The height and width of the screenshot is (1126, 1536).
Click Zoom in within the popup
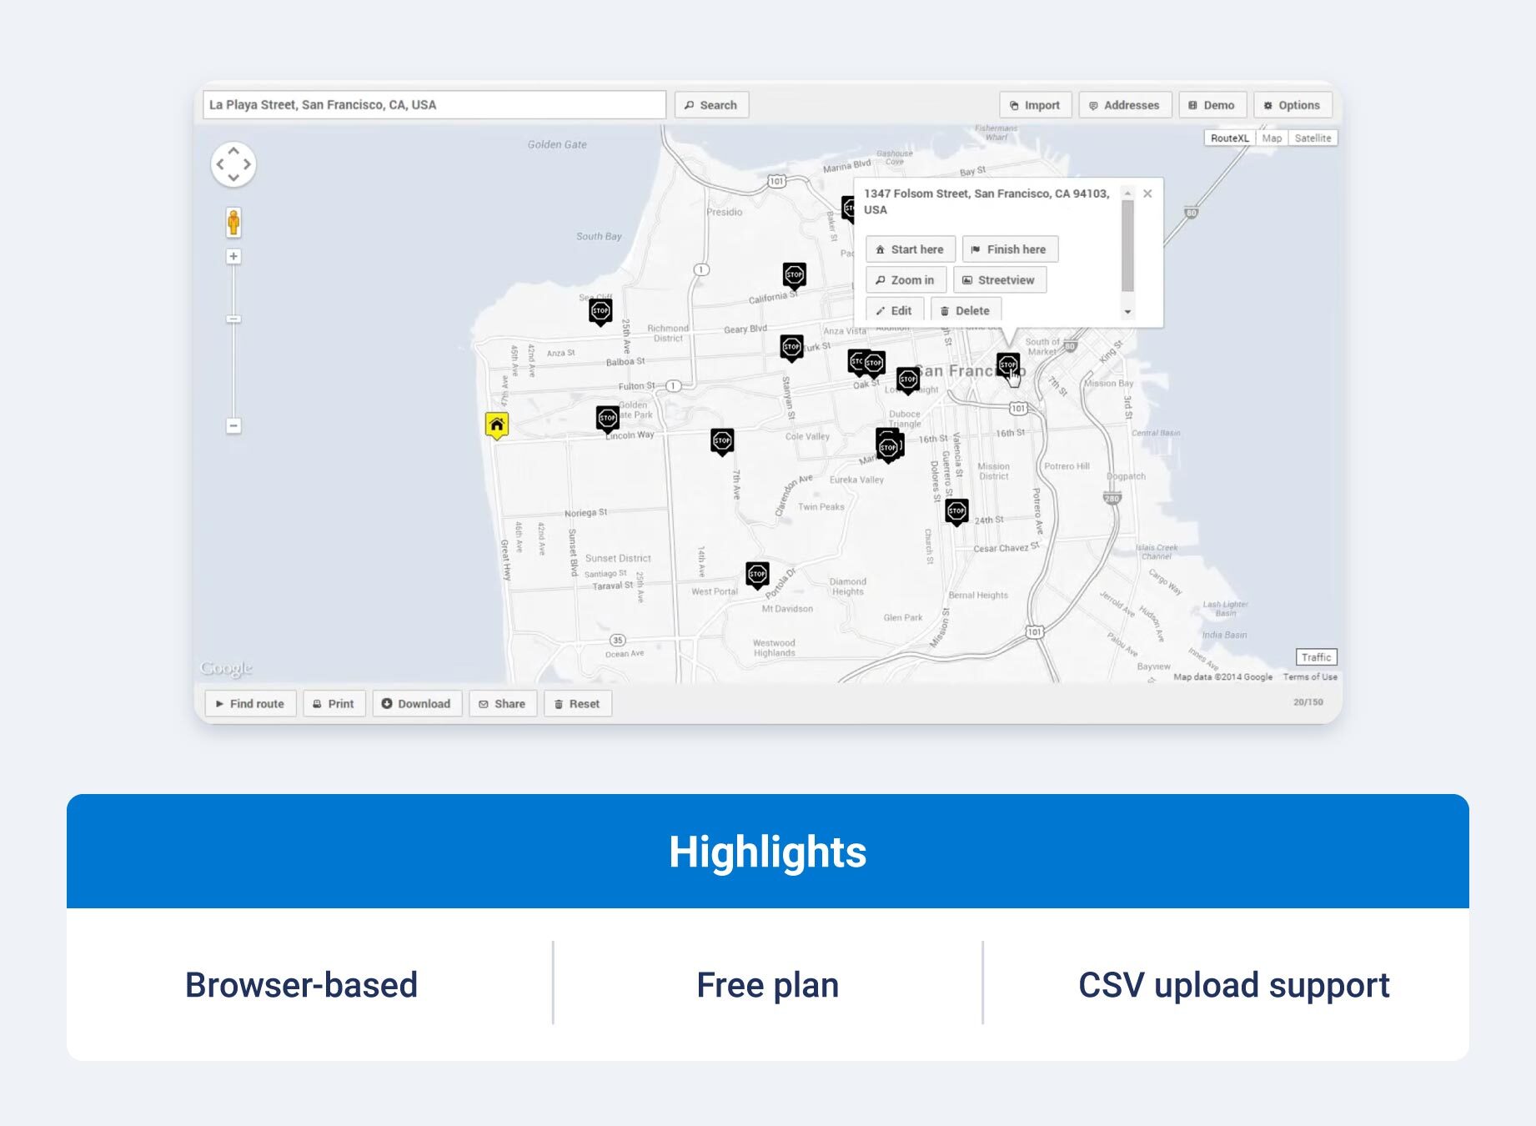pyautogui.click(x=906, y=280)
